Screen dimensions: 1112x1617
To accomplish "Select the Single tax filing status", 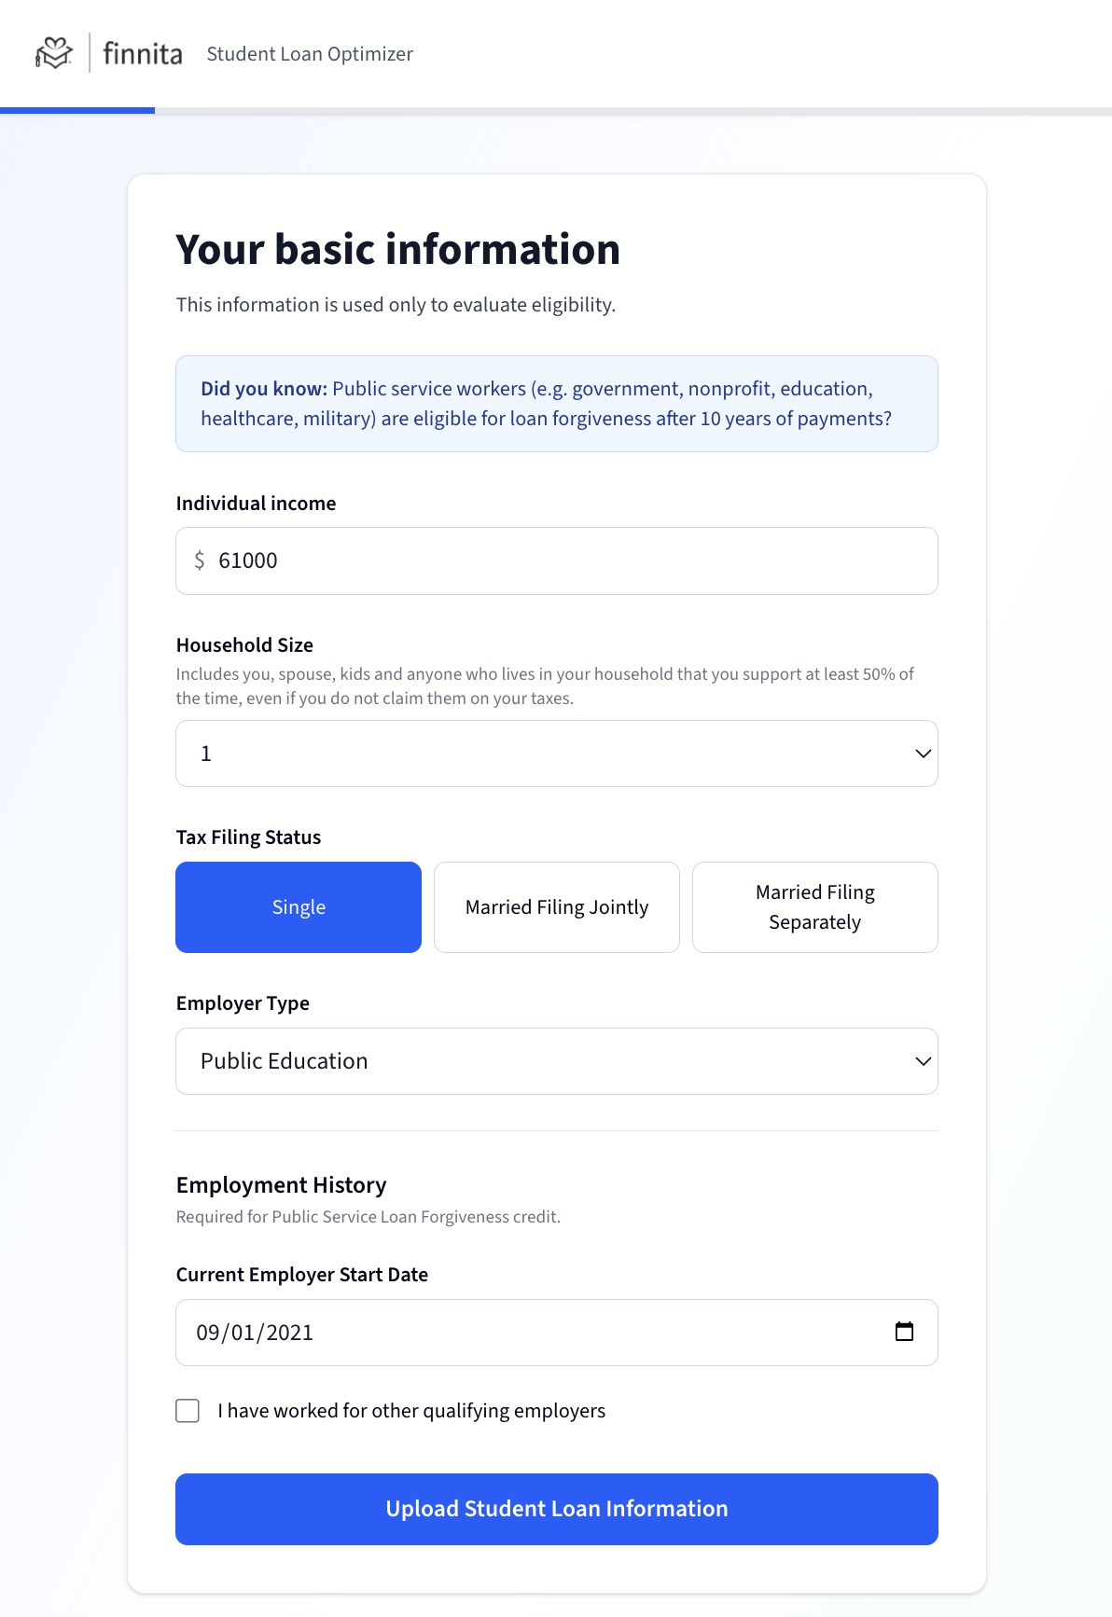I will pos(299,907).
